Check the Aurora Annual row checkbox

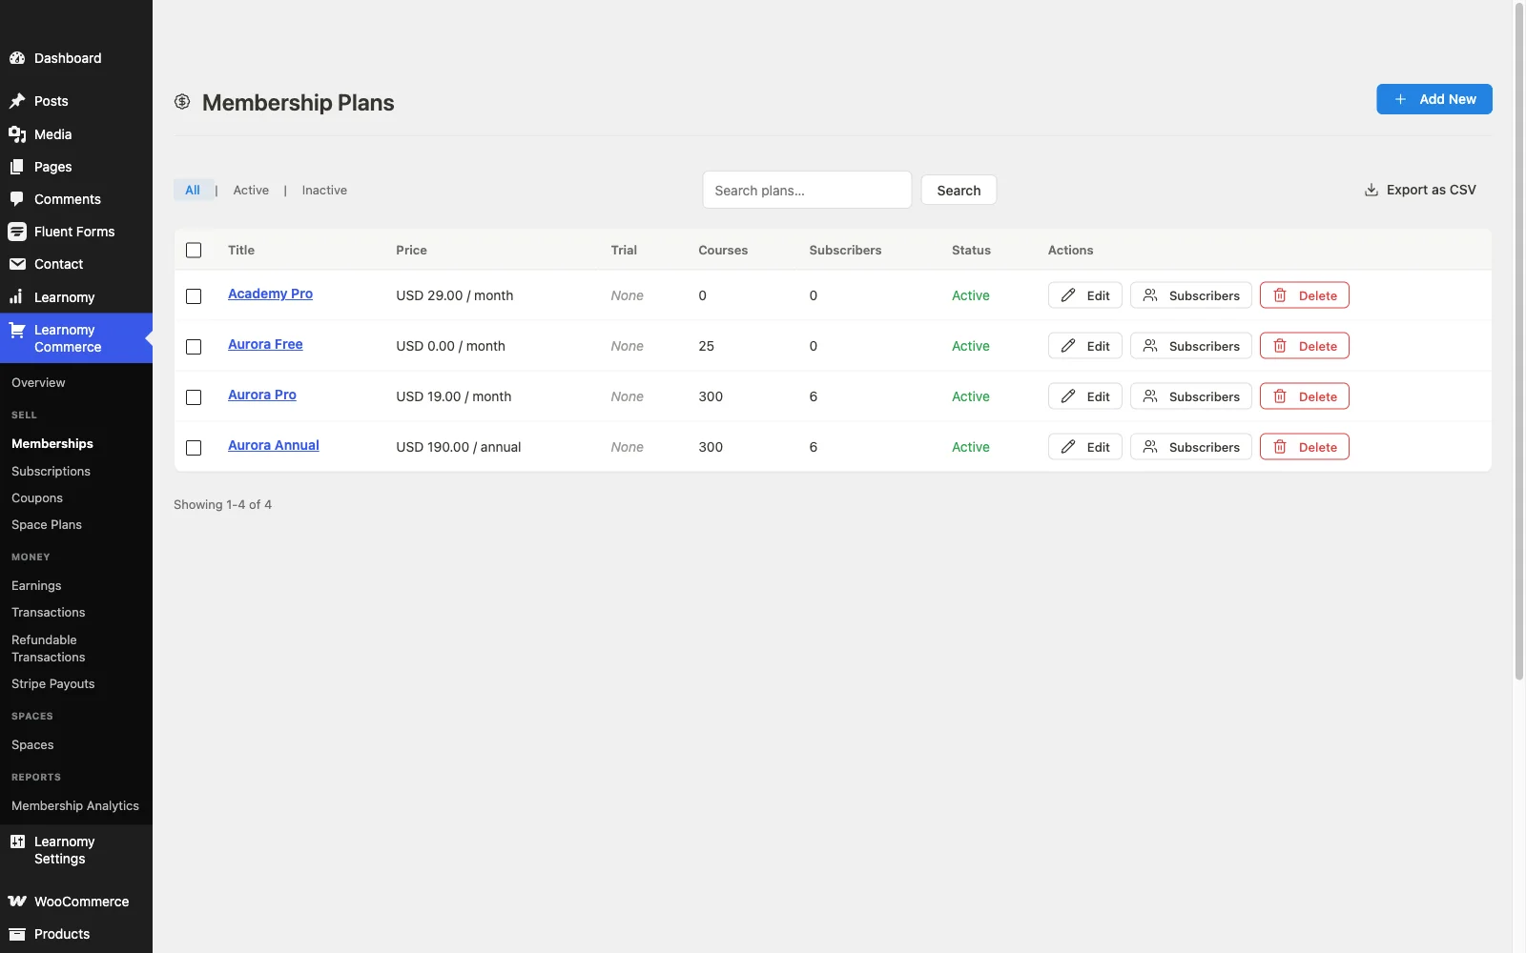[194, 448]
